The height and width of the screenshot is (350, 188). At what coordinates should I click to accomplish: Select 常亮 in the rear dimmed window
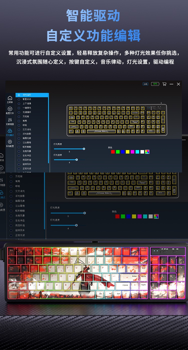[18, 181]
